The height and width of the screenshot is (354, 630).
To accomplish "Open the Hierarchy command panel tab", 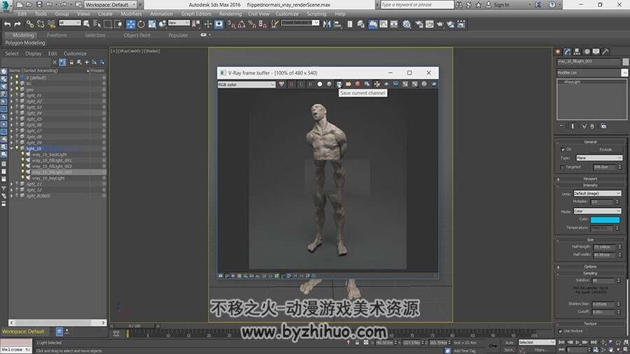I will coord(577,51).
